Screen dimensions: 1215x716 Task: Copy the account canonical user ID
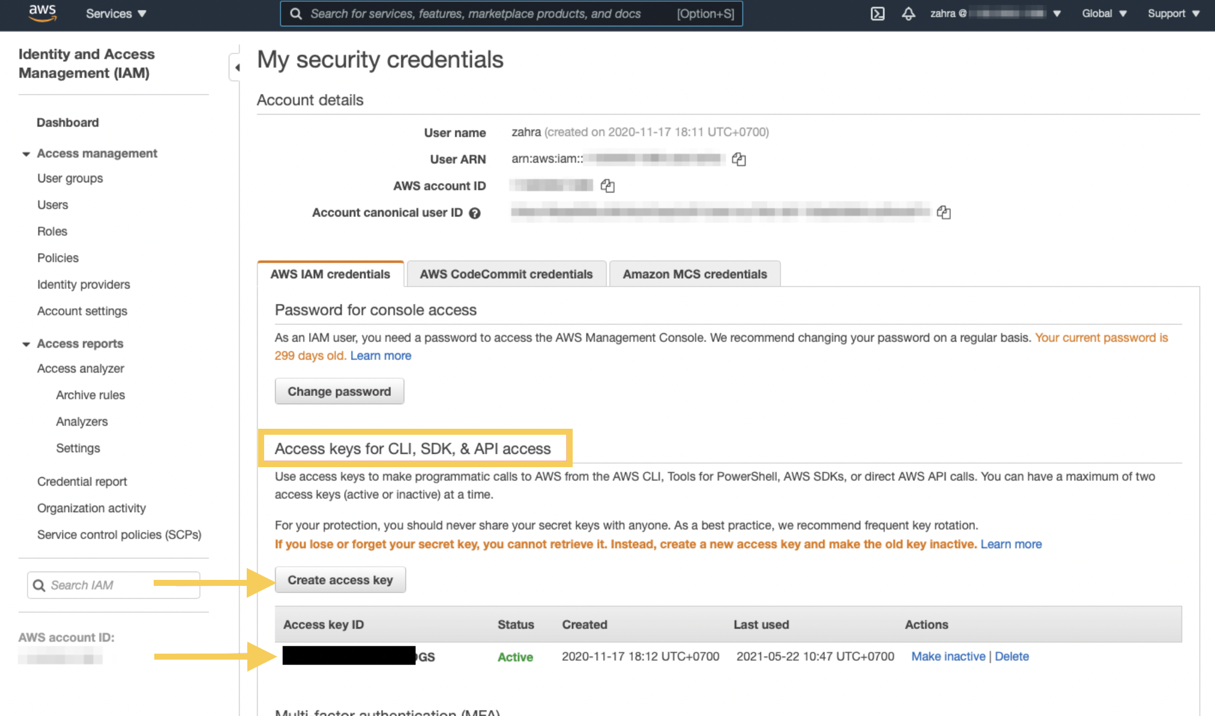coord(944,212)
